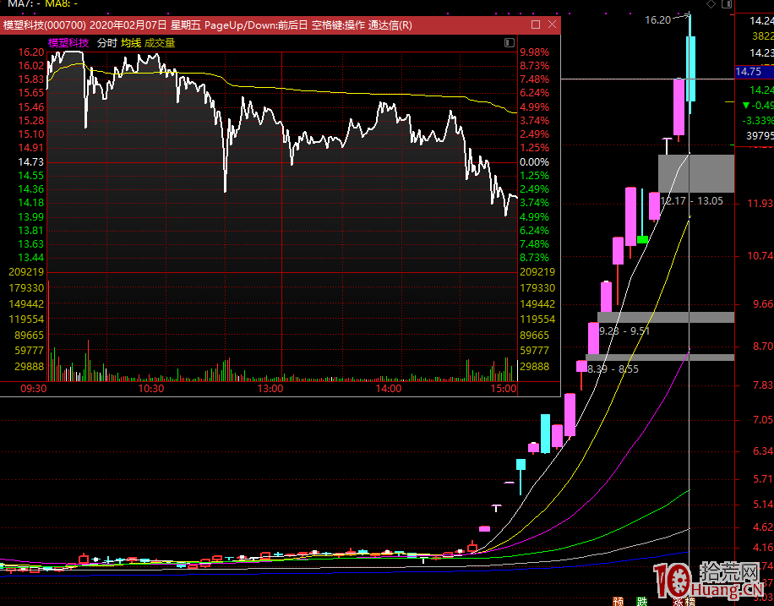774x606 pixels.
Task: Select the 分时 legend label
Action: [x=106, y=43]
